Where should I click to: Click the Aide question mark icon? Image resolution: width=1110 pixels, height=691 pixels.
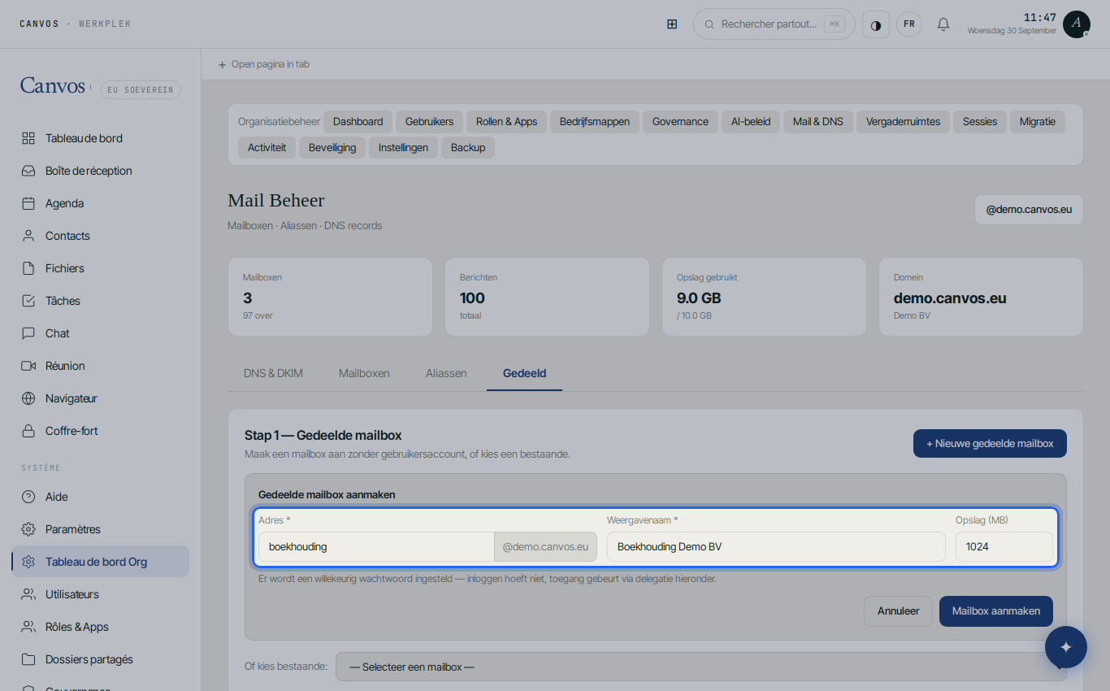tap(28, 497)
